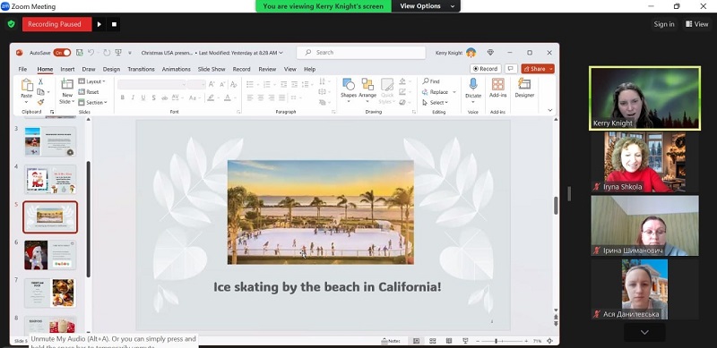The width and height of the screenshot is (717, 348).
Task: Click the Microsoft 365 diamond icon
Action: pyautogui.click(x=490, y=53)
